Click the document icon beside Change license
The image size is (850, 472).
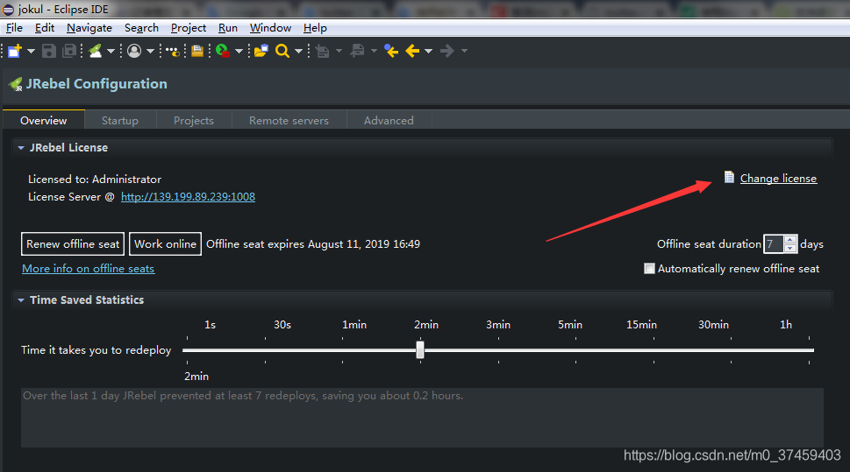pyautogui.click(x=729, y=177)
